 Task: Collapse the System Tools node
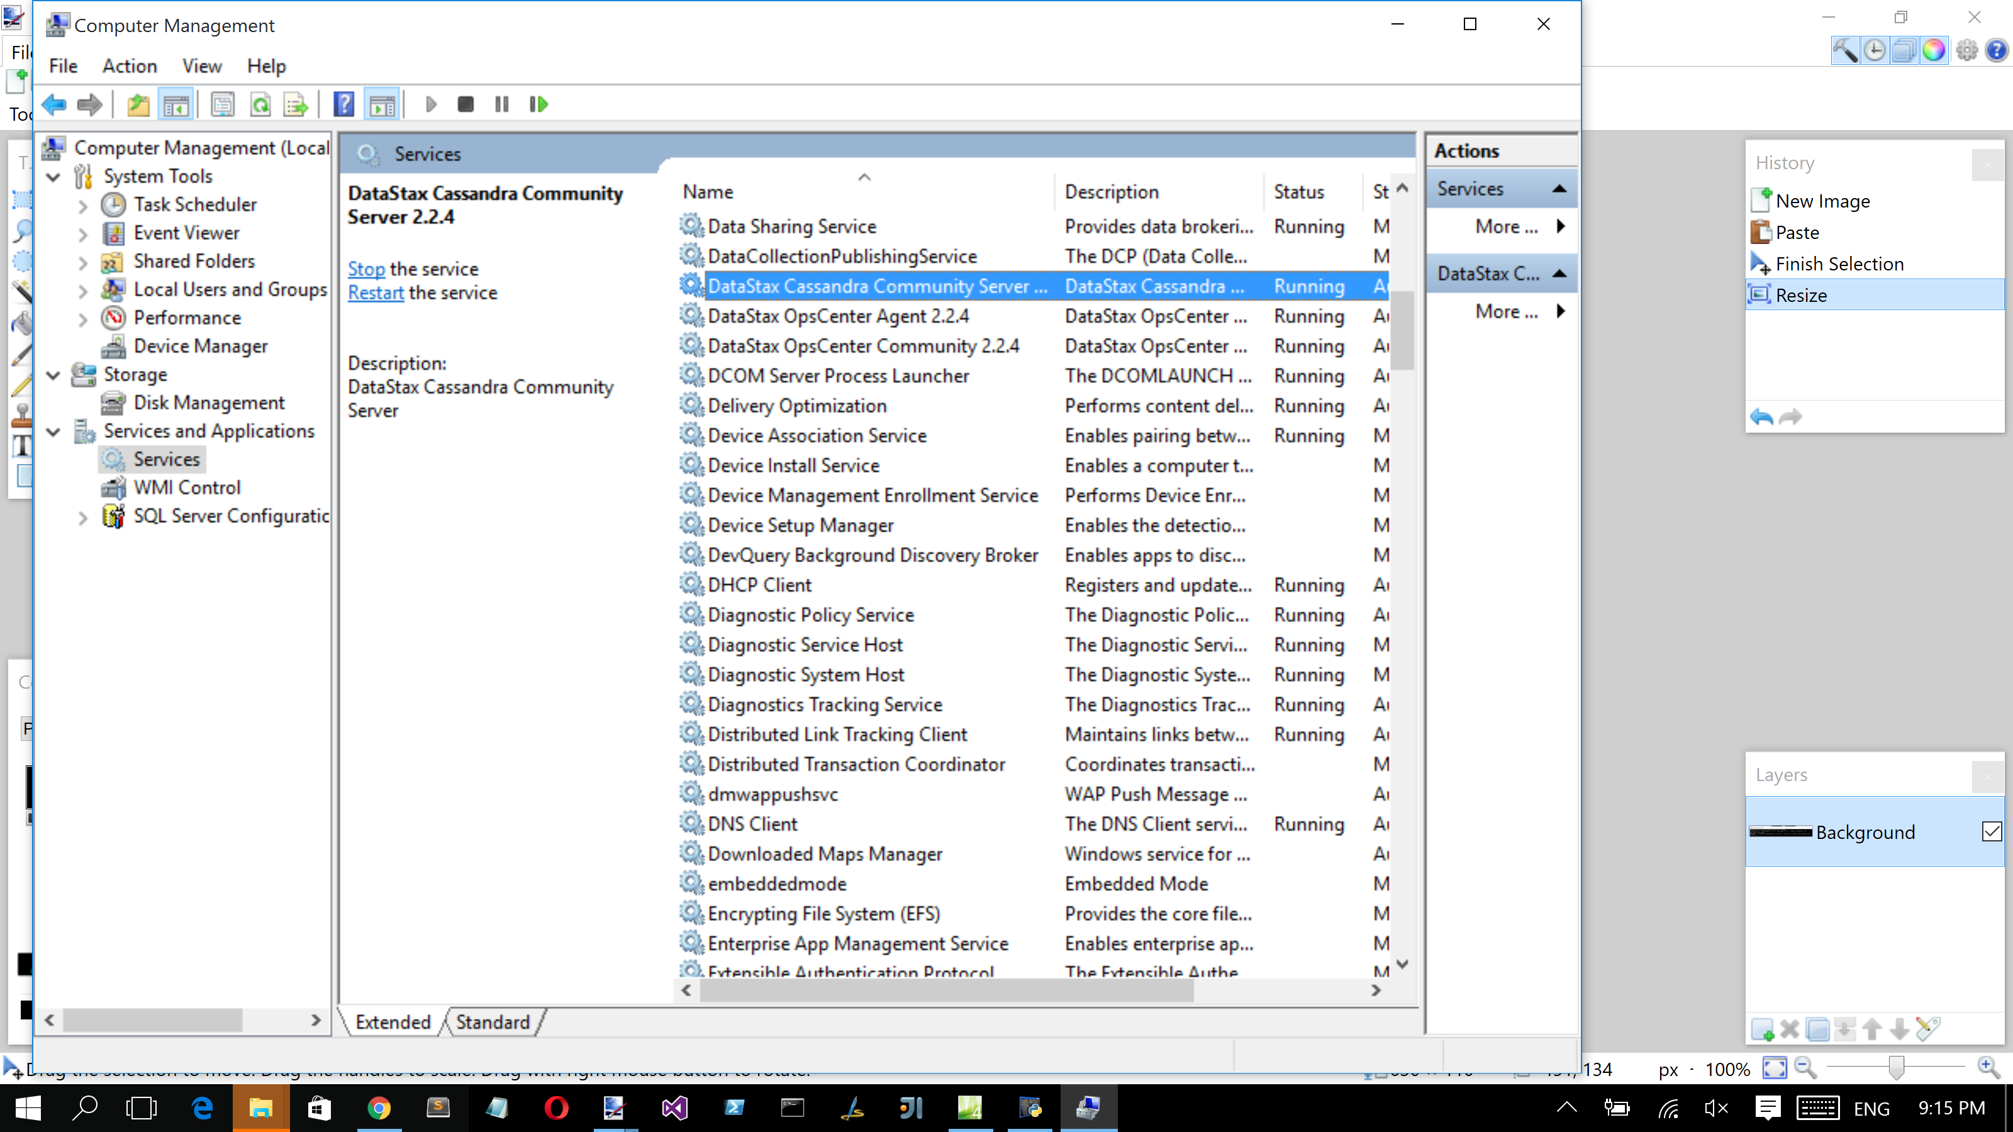53,177
